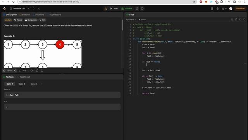Open the calendar icon beside Submit
The image size is (248, 140).
click(137, 9)
